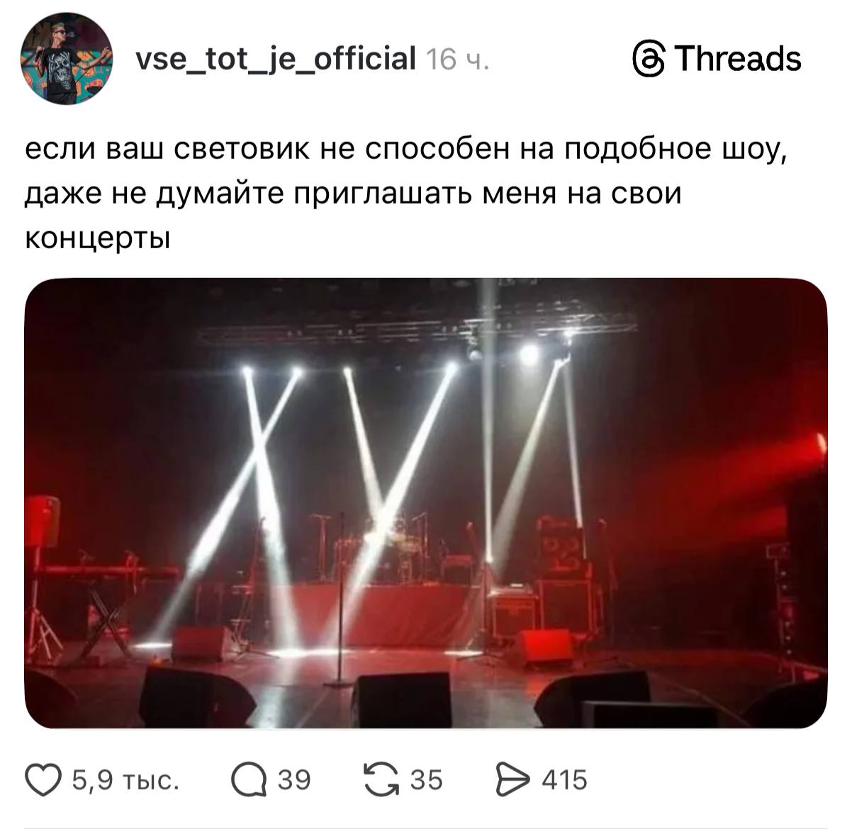Image resolution: width=852 pixels, height=829 pixels.
Task: Repost using the circular arrows icon
Action: [381, 779]
